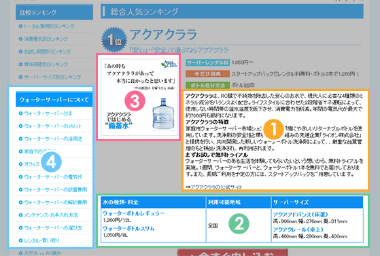Click the water bottle image in banner
This screenshot has width=380, height=256.
[163, 114]
